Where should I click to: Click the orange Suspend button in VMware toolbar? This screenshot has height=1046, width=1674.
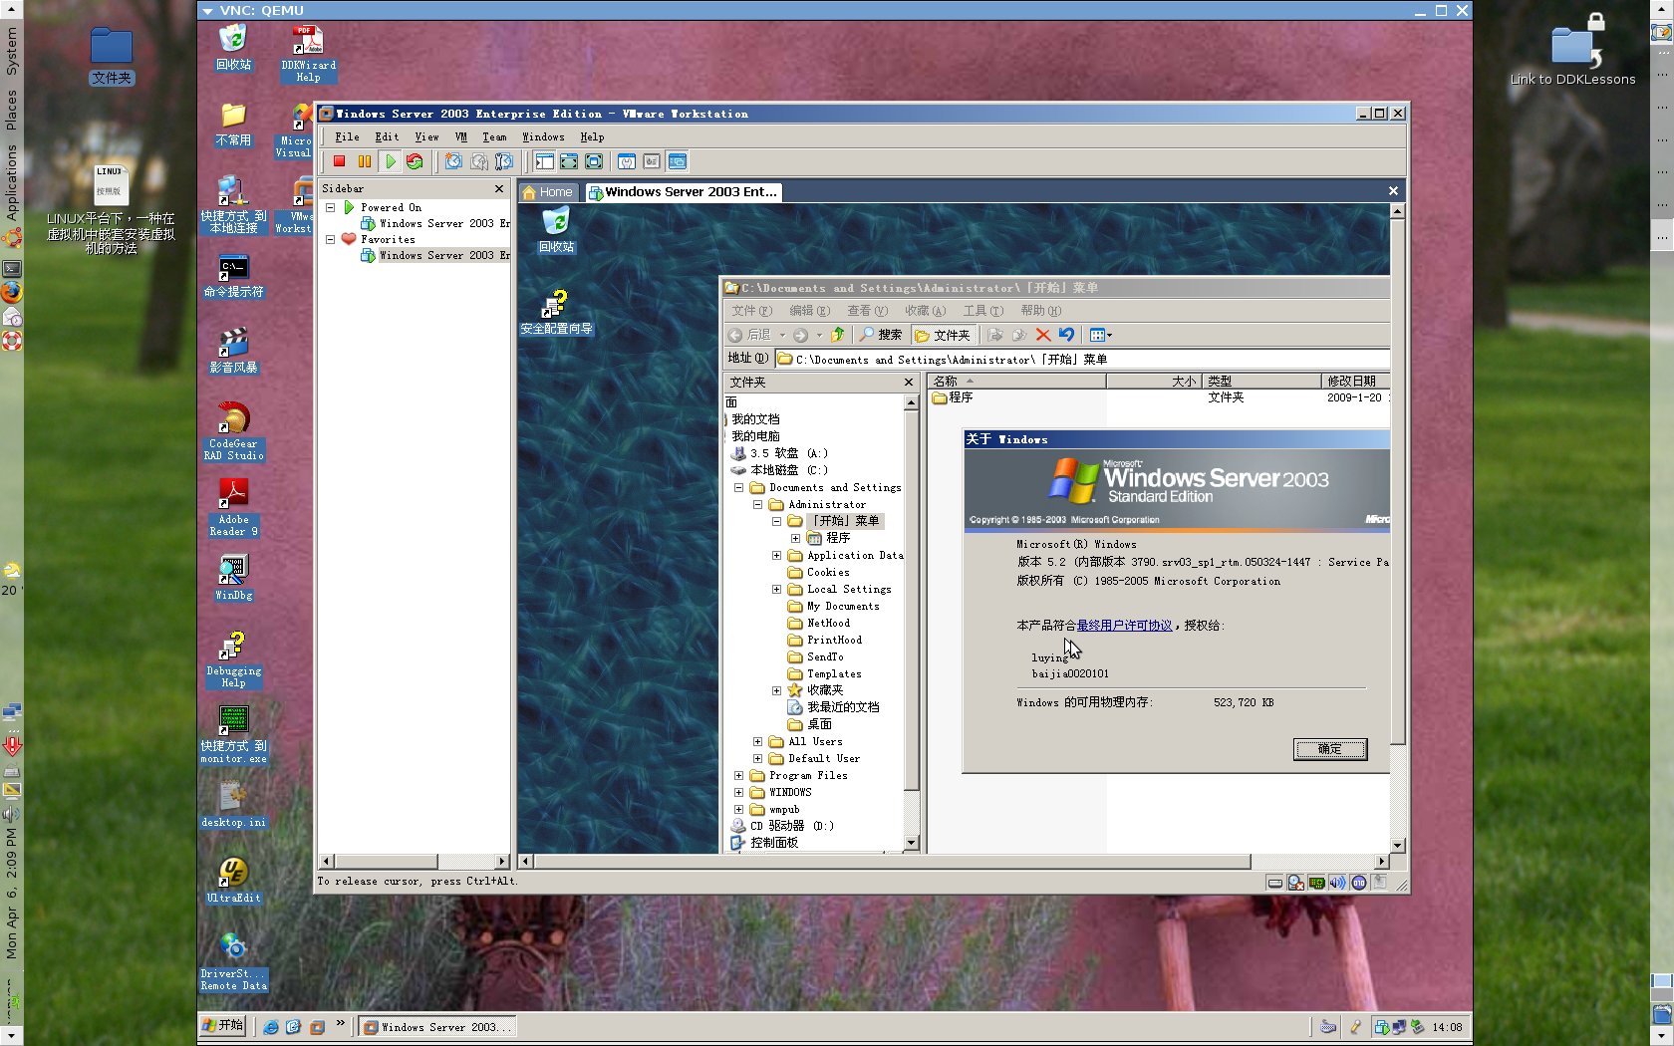(x=365, y=161)
